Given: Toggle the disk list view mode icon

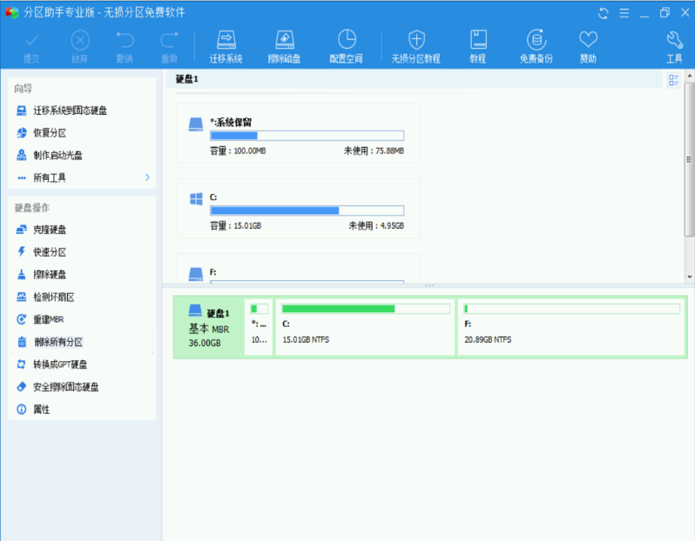Looking at the screenshot, I should click(x=673, y=80).
